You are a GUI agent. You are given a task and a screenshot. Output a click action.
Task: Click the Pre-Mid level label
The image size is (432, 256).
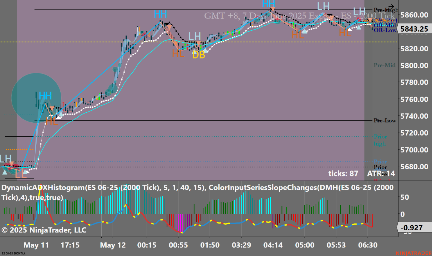pyautogui.click(x=384, y=65)
